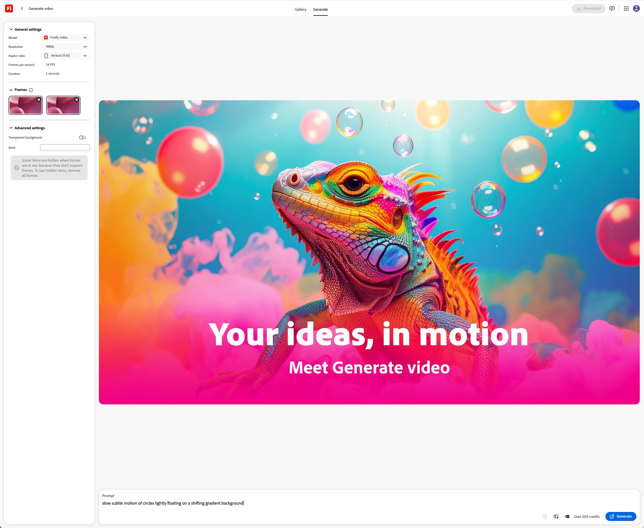Go back using the back arrow
Image resolution: width=644 pixels, height=528 pixels.
[x=22, y=8]
